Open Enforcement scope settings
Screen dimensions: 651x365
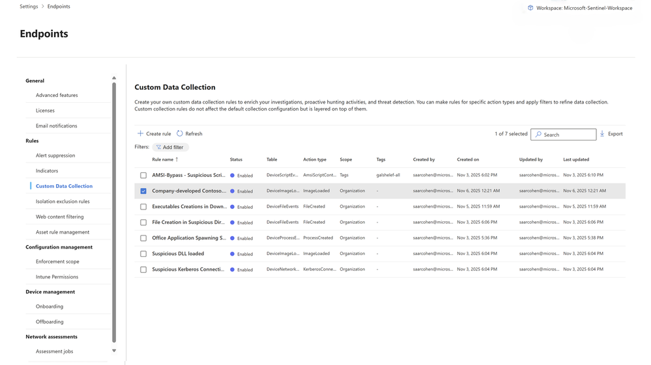click(57, 262)
